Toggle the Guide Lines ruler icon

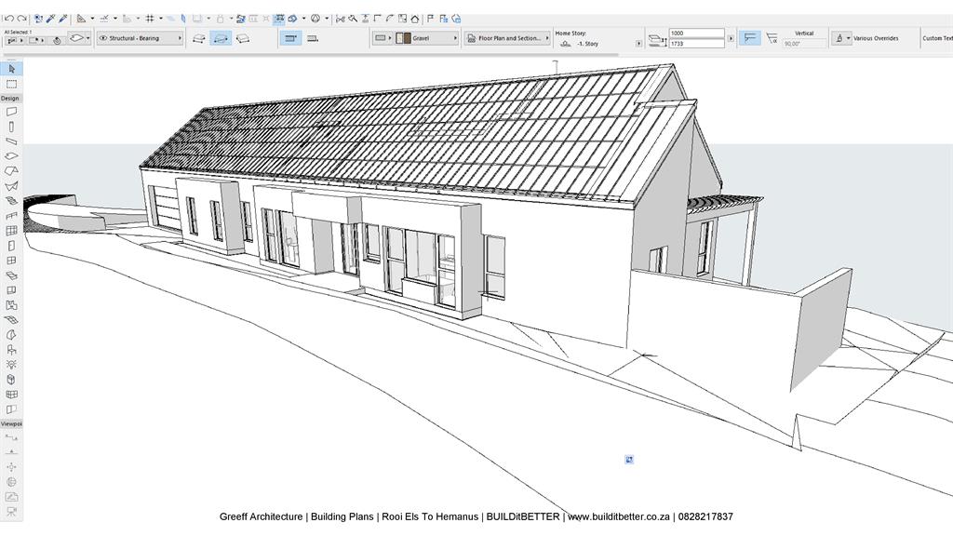81,19
